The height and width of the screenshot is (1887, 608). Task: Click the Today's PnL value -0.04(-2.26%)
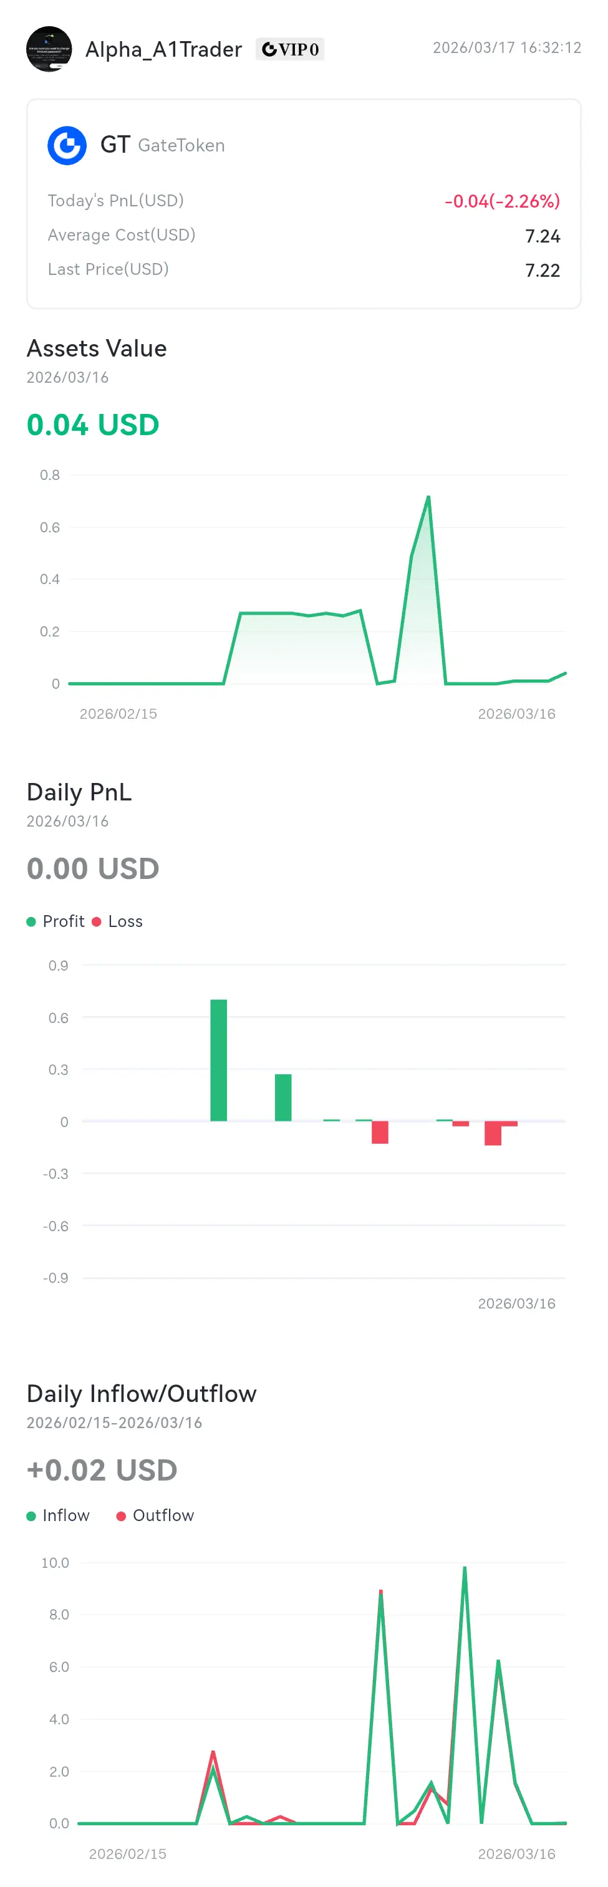(x=502, y=201)
